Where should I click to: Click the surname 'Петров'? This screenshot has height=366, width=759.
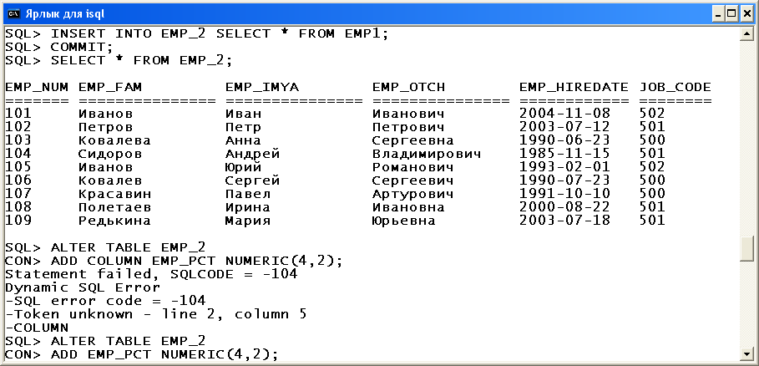coord(105,127)
